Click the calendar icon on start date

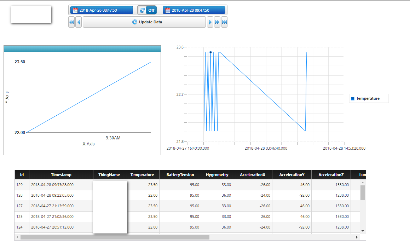click(75, 10)
